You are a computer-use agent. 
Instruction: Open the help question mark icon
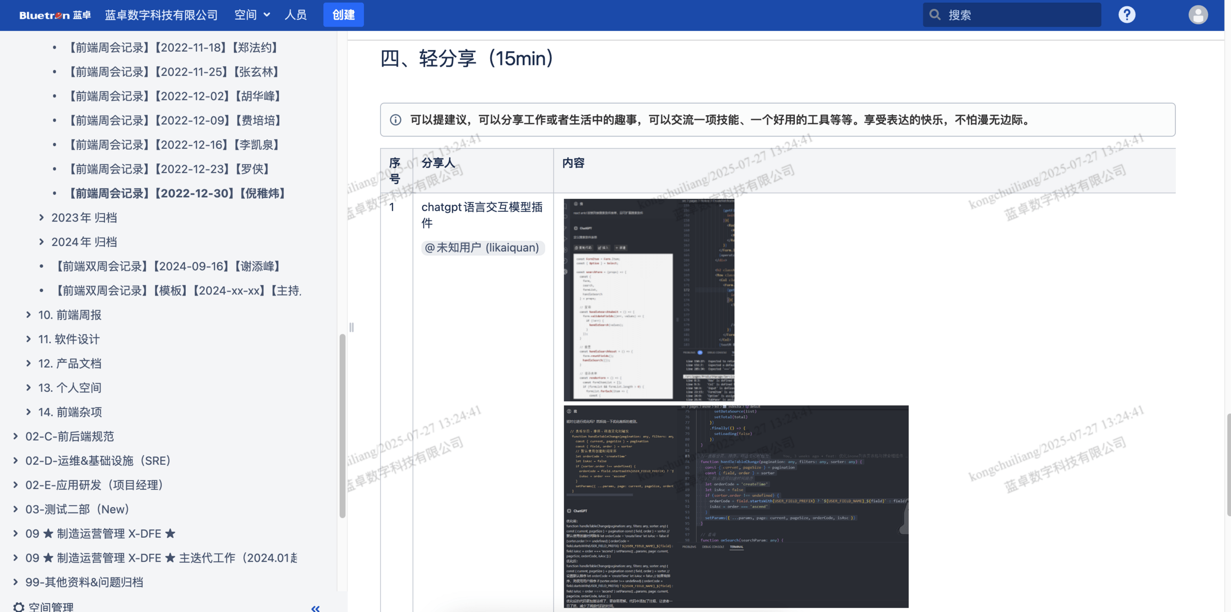(1127, 15)
